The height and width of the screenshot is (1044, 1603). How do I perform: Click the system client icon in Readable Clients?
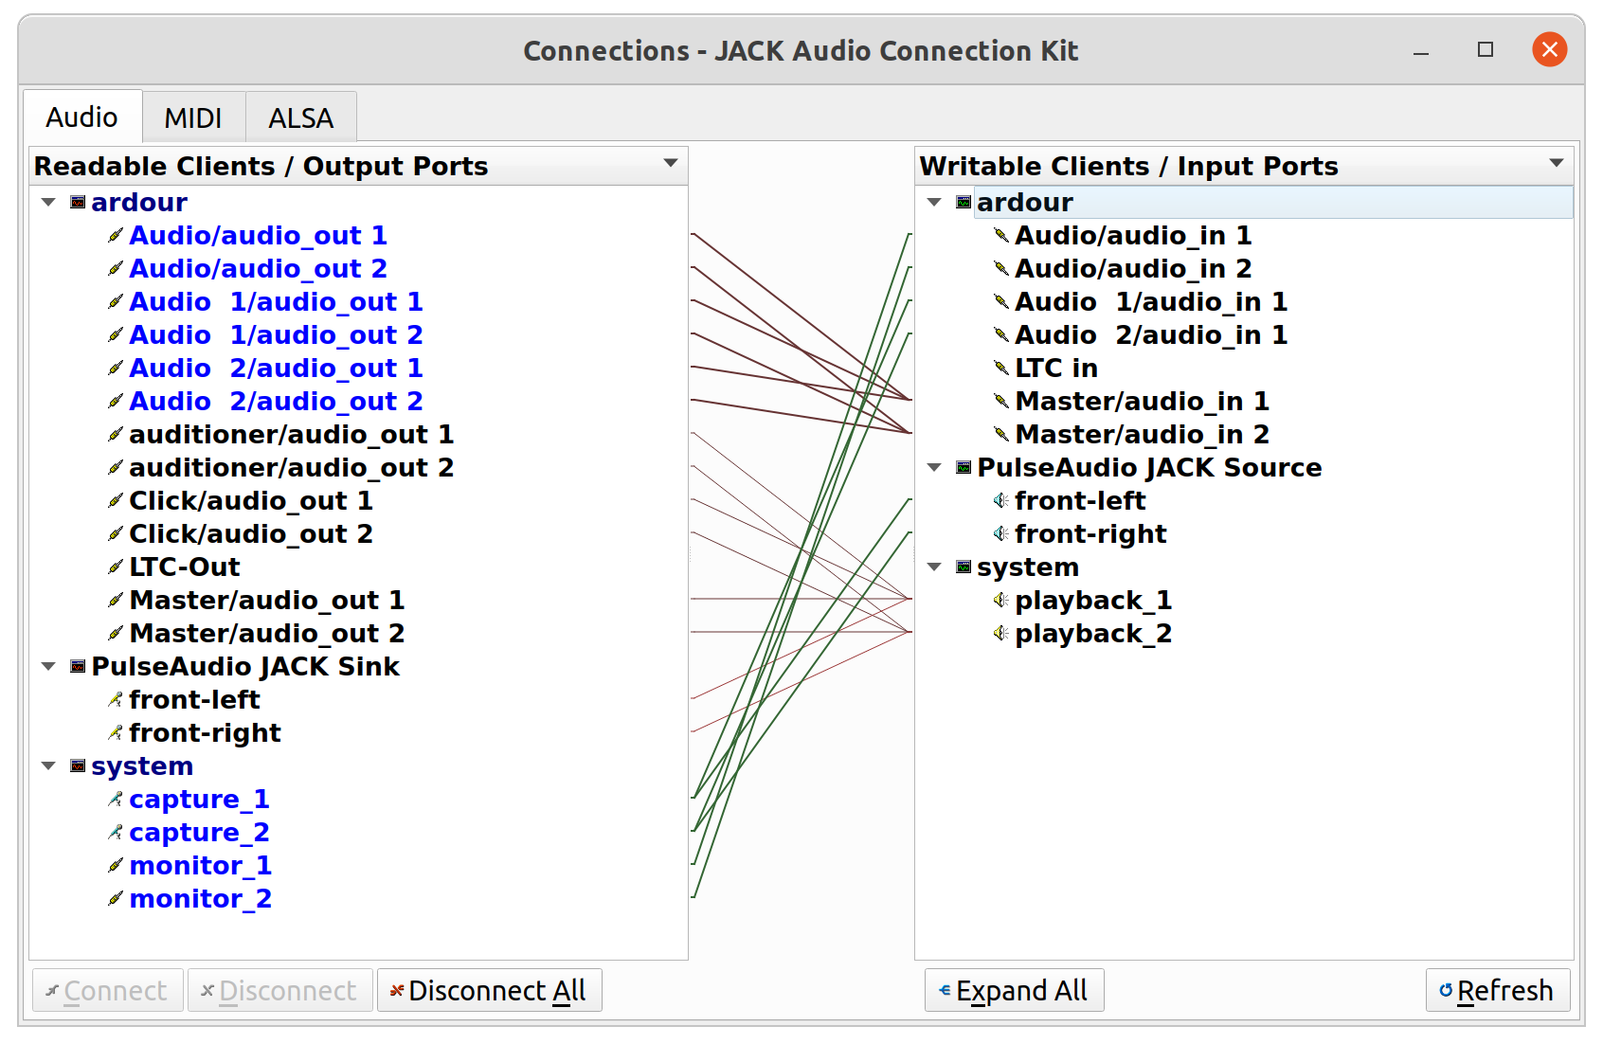click(79, 765)
